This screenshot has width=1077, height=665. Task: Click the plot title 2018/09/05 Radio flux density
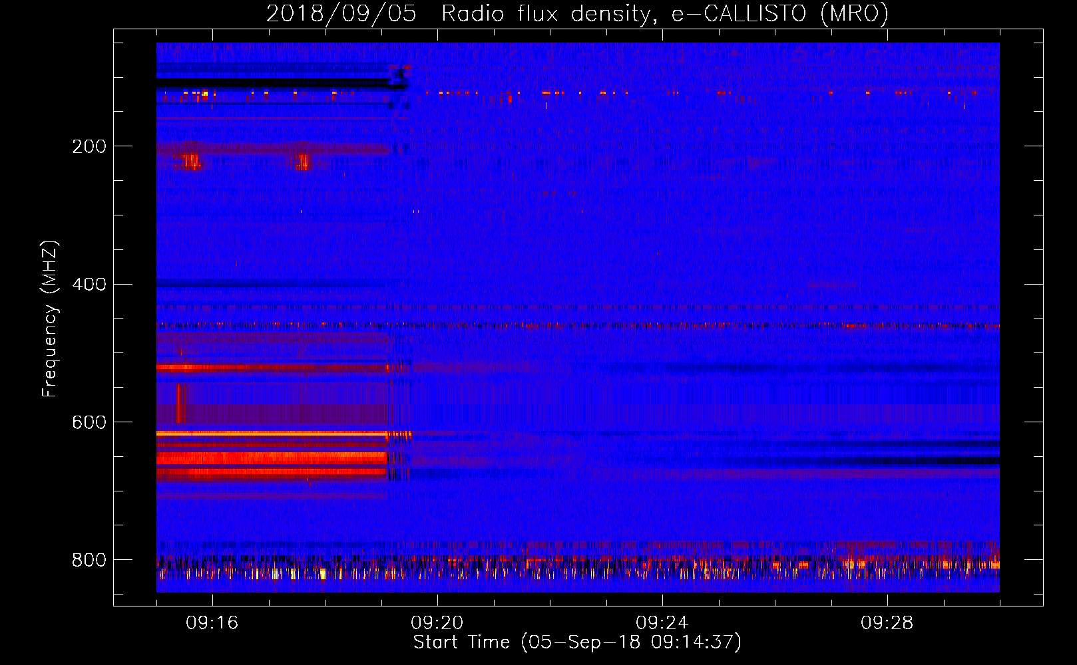[577, 13]
